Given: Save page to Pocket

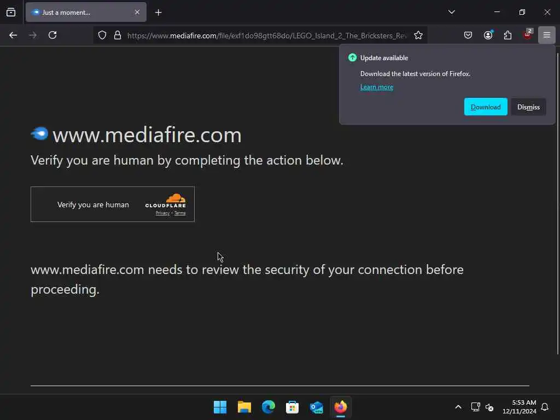Looking at the screenshot, I should pos(468,35).
